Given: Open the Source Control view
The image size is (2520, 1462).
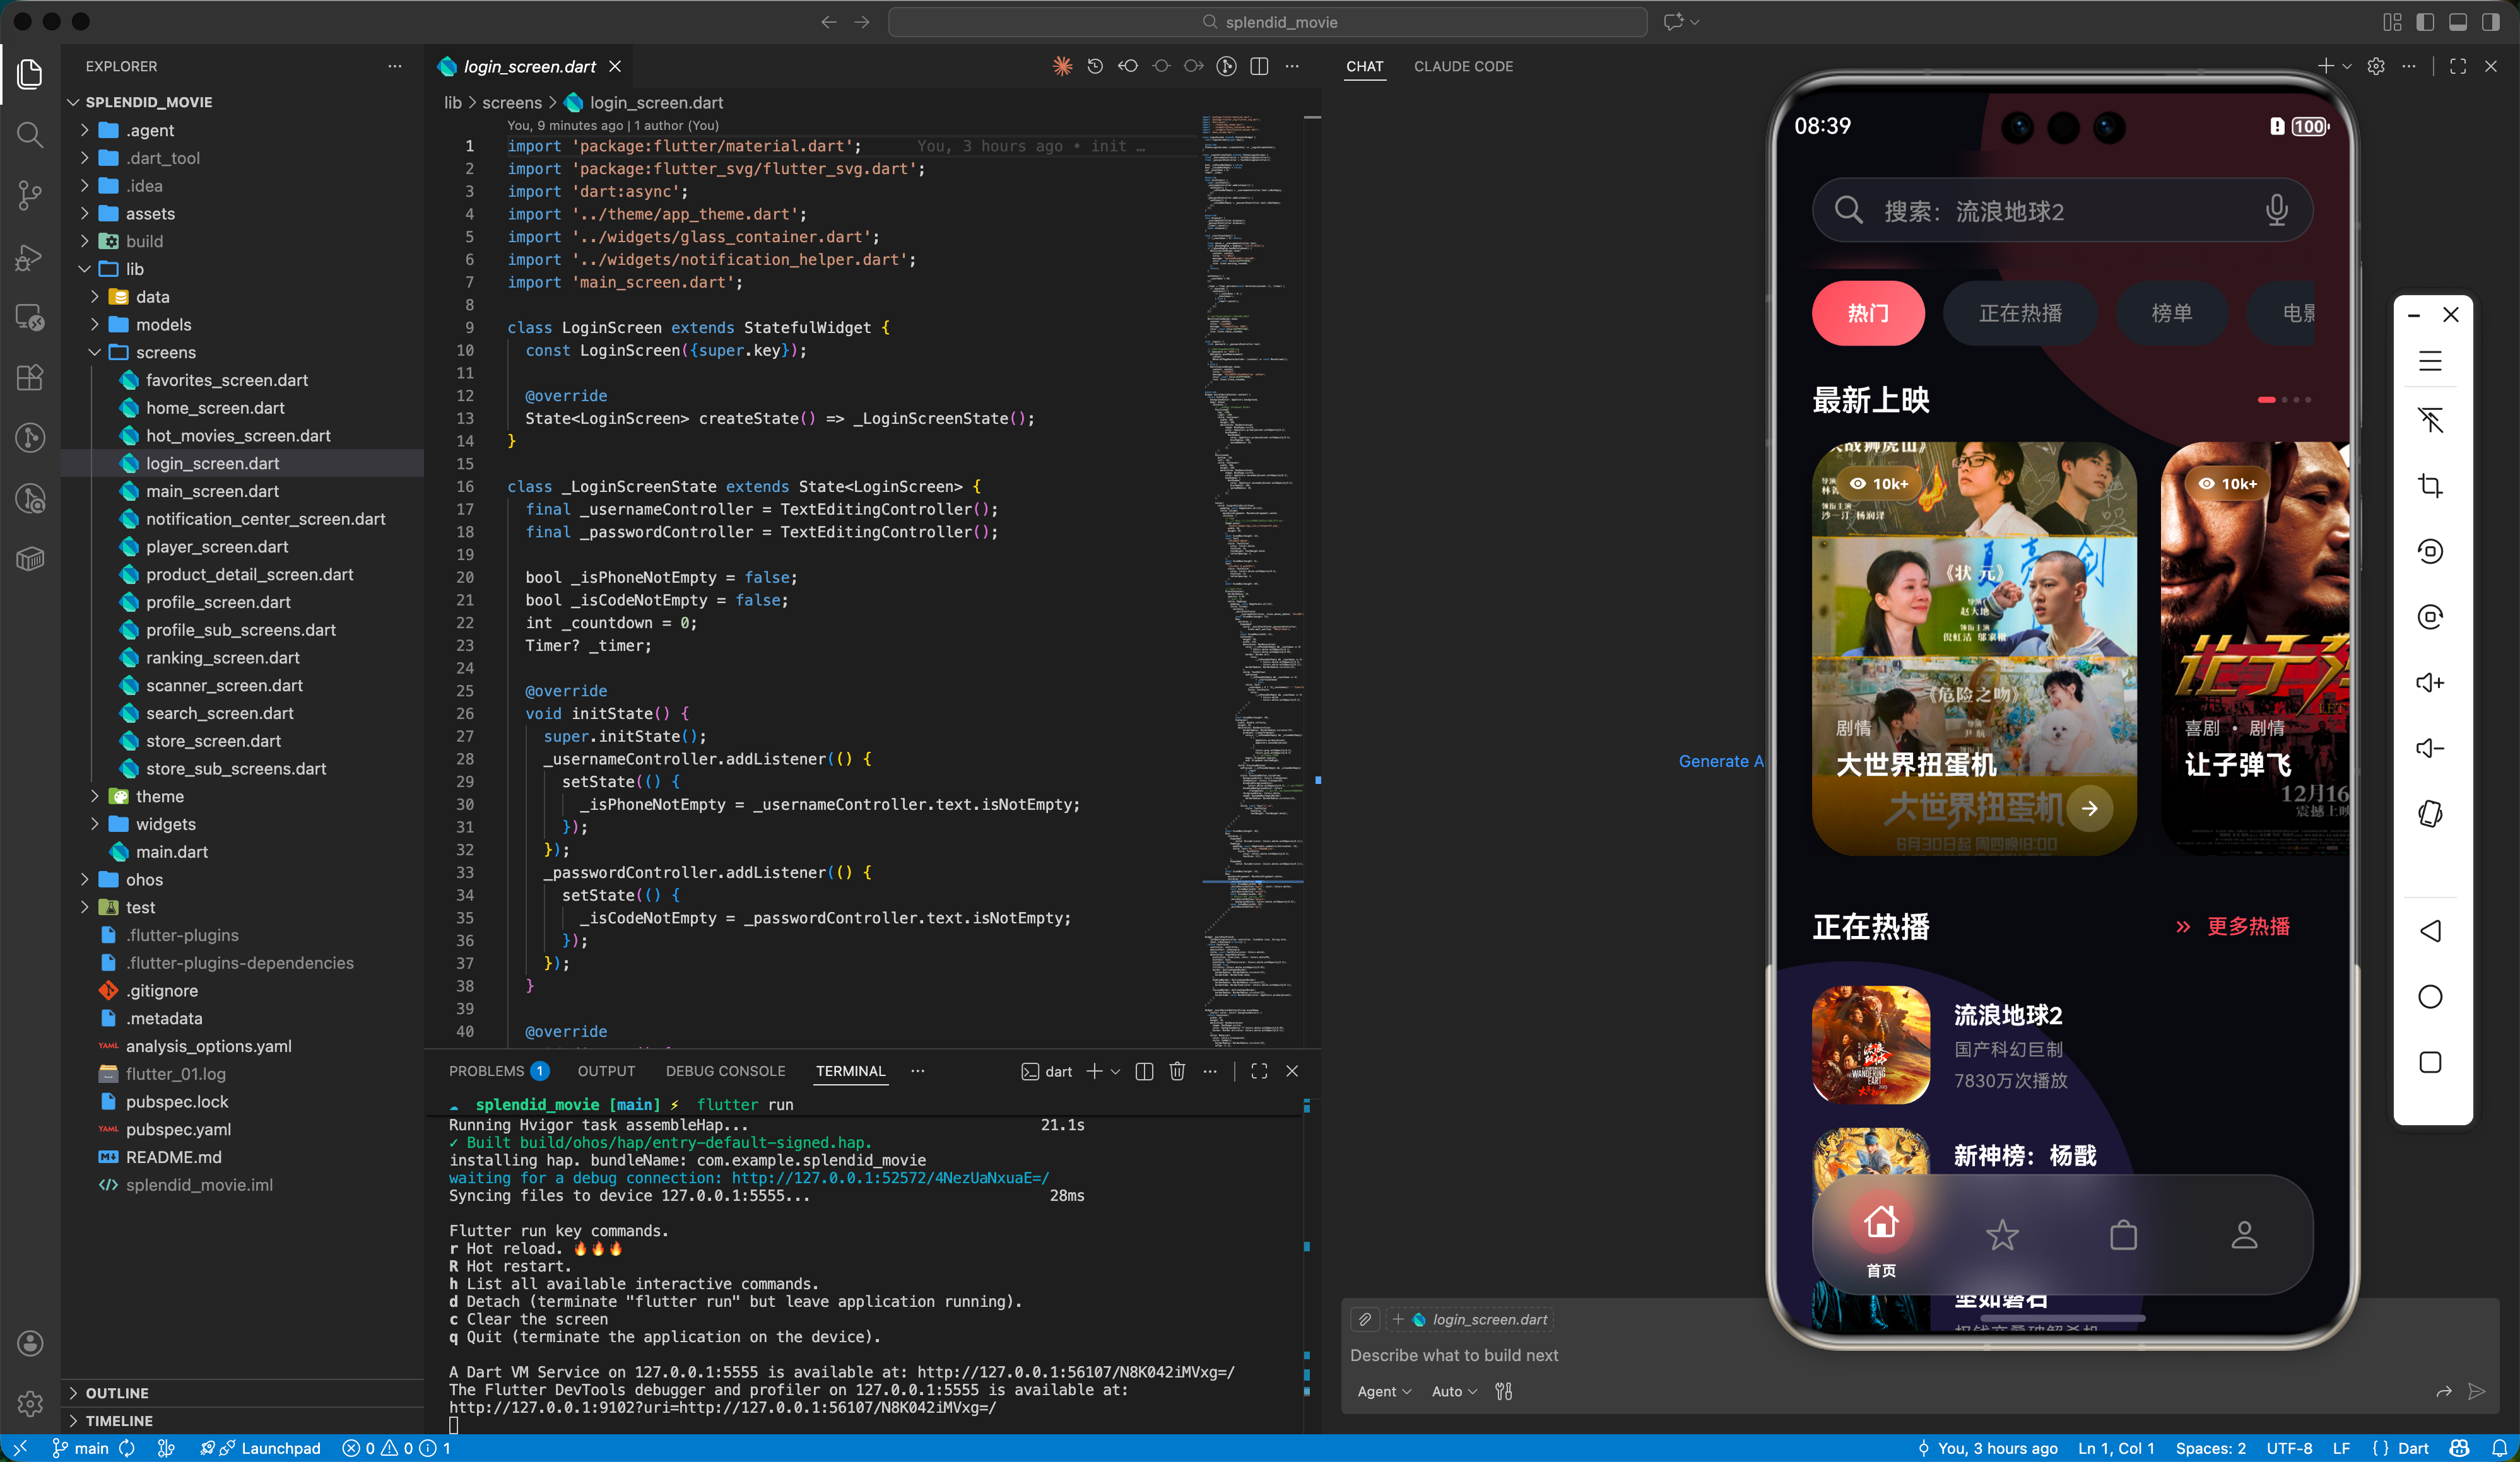Looking at the screenshot, I should click(x=30, y=195).
